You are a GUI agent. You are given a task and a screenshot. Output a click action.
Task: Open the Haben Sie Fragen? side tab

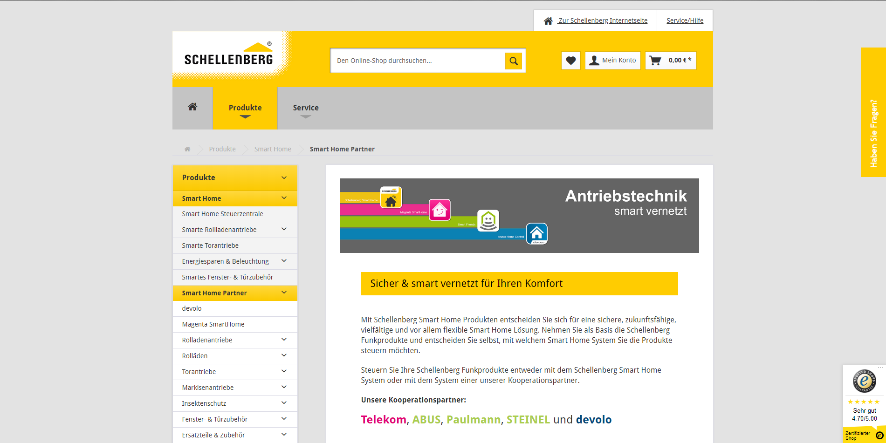coord(873,112)
